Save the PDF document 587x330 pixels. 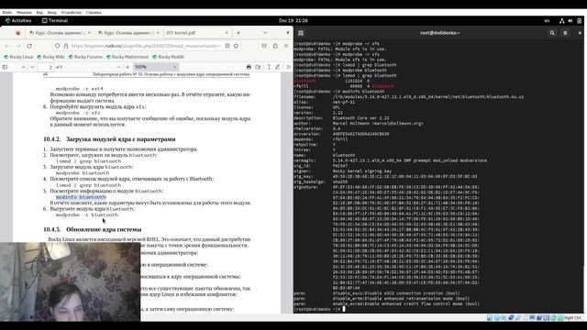pos(259,67)
